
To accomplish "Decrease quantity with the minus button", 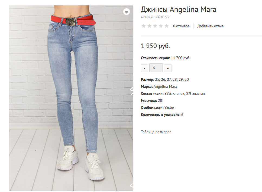I will (x=144, y=68).
